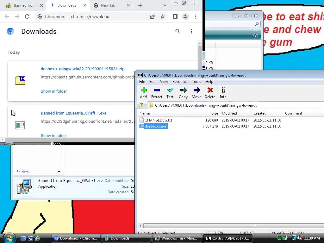Close the Downloads tab in Chromium
324x243 pixels.
(x=85, y=5)
